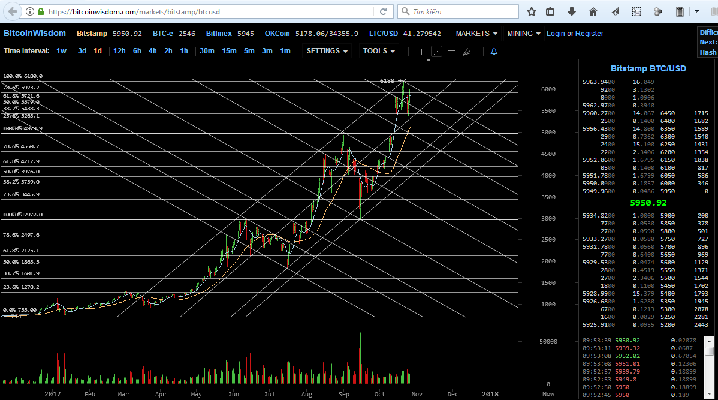Switch chart to 1m interval
Viewport: 718px width, 400px height.
pyautogui.click(x=285, y=51)
